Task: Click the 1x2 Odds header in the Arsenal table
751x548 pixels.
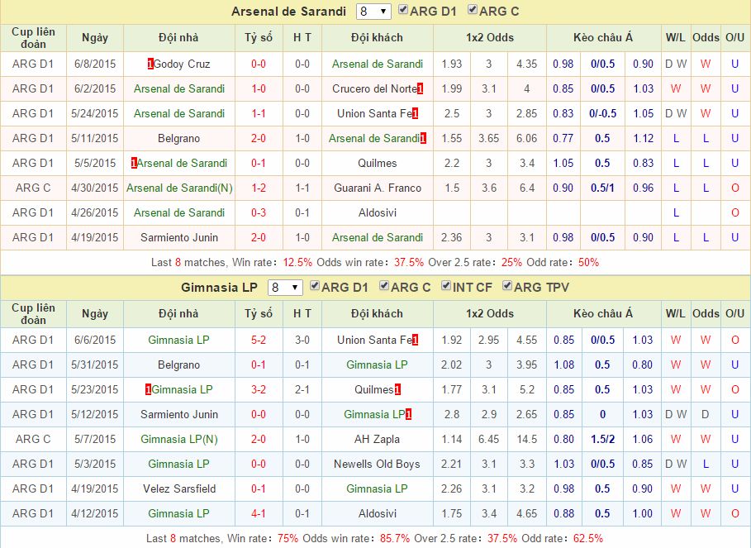Action: tap(489, 38)
